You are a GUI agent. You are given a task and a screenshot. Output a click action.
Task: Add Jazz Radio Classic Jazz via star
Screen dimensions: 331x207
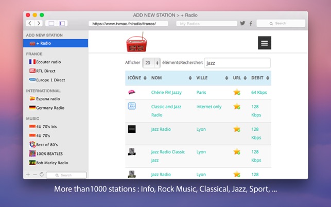237,152
